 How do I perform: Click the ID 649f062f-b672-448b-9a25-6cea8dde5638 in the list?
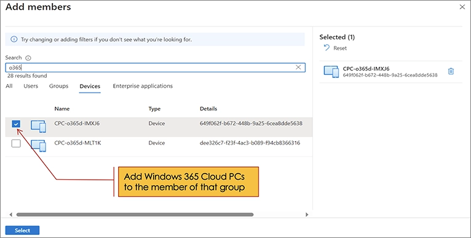point(251,123)
